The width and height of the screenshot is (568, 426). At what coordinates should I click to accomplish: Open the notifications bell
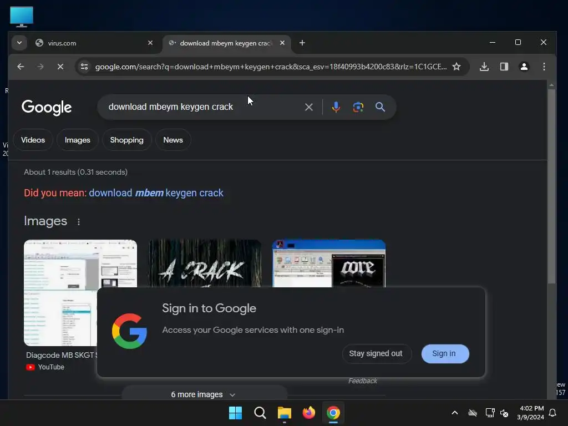coord(552,413)
